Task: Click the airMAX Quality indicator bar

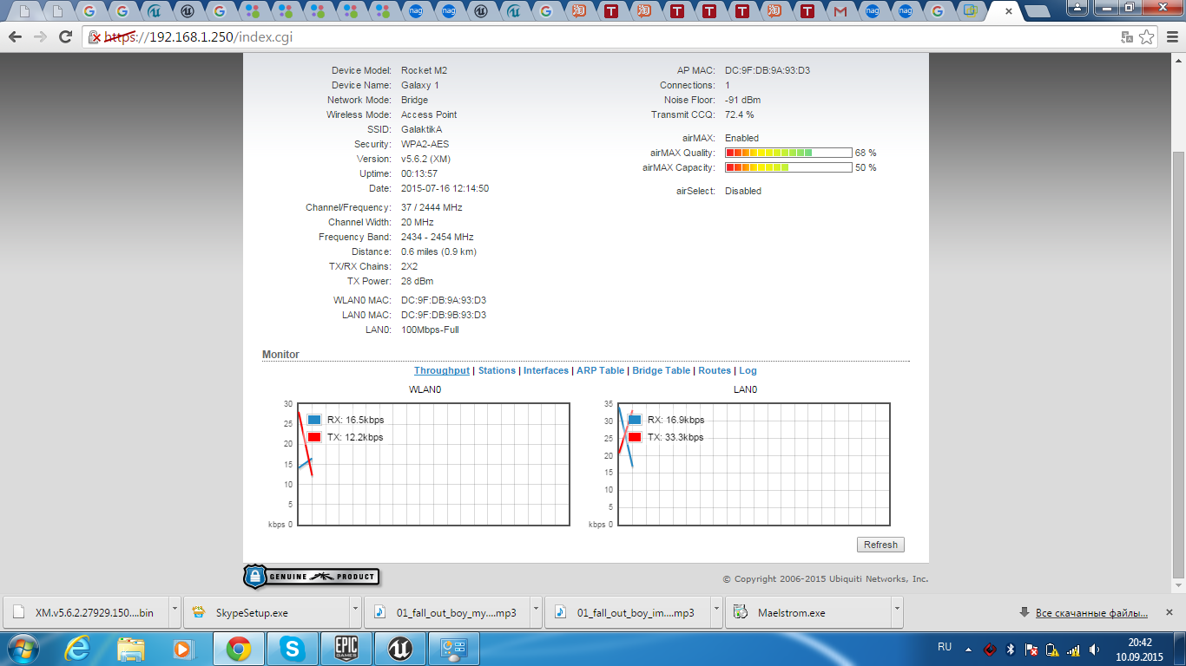Action: pyautogui.click(x=787, y=153)
